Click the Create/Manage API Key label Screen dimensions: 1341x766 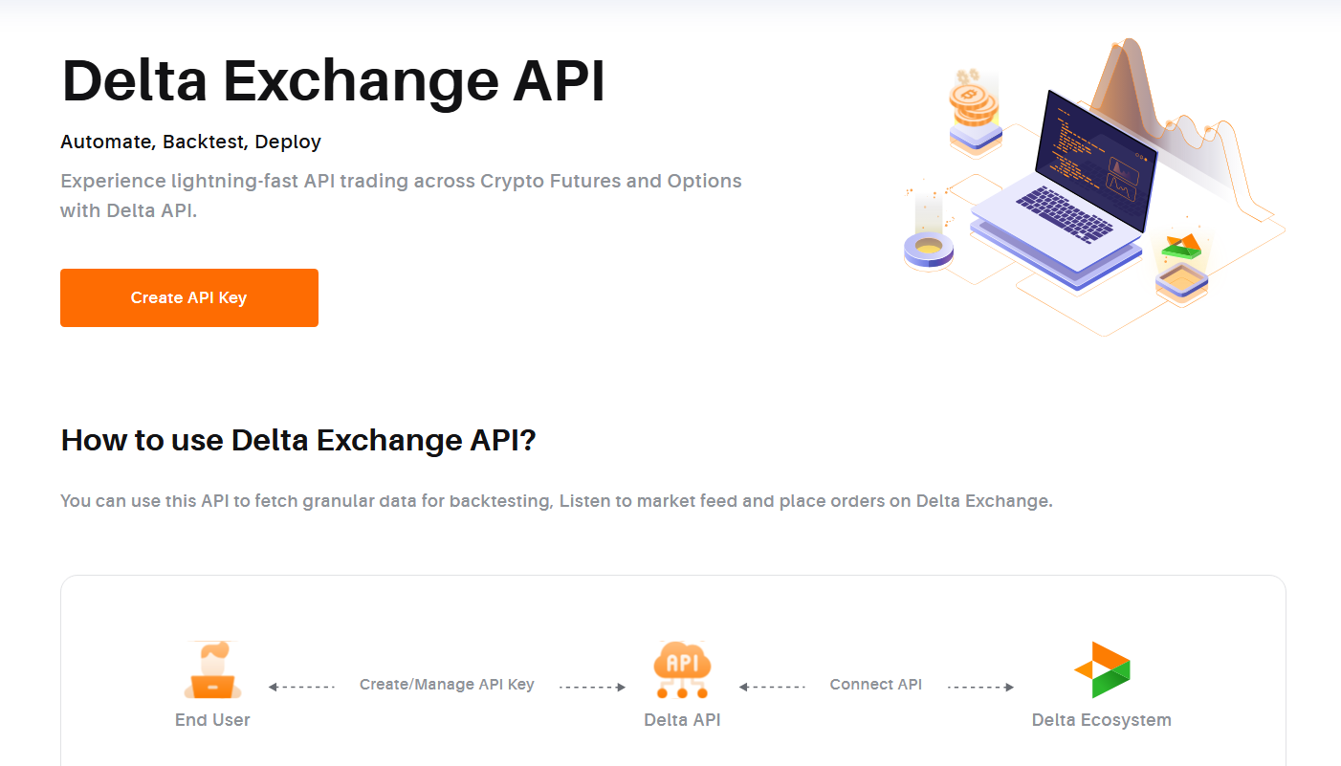click(447, 685)
